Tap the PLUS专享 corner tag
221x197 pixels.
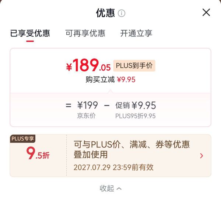(22, 139)
